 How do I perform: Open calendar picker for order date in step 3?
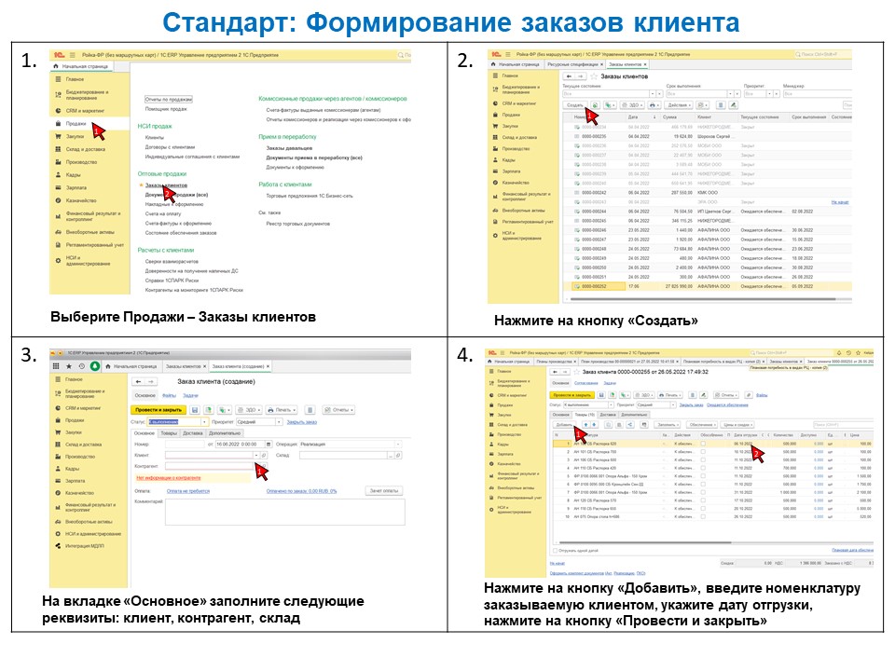269,444
